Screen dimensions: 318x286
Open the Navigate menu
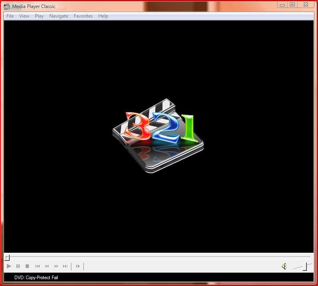click(x=59, y=16)
